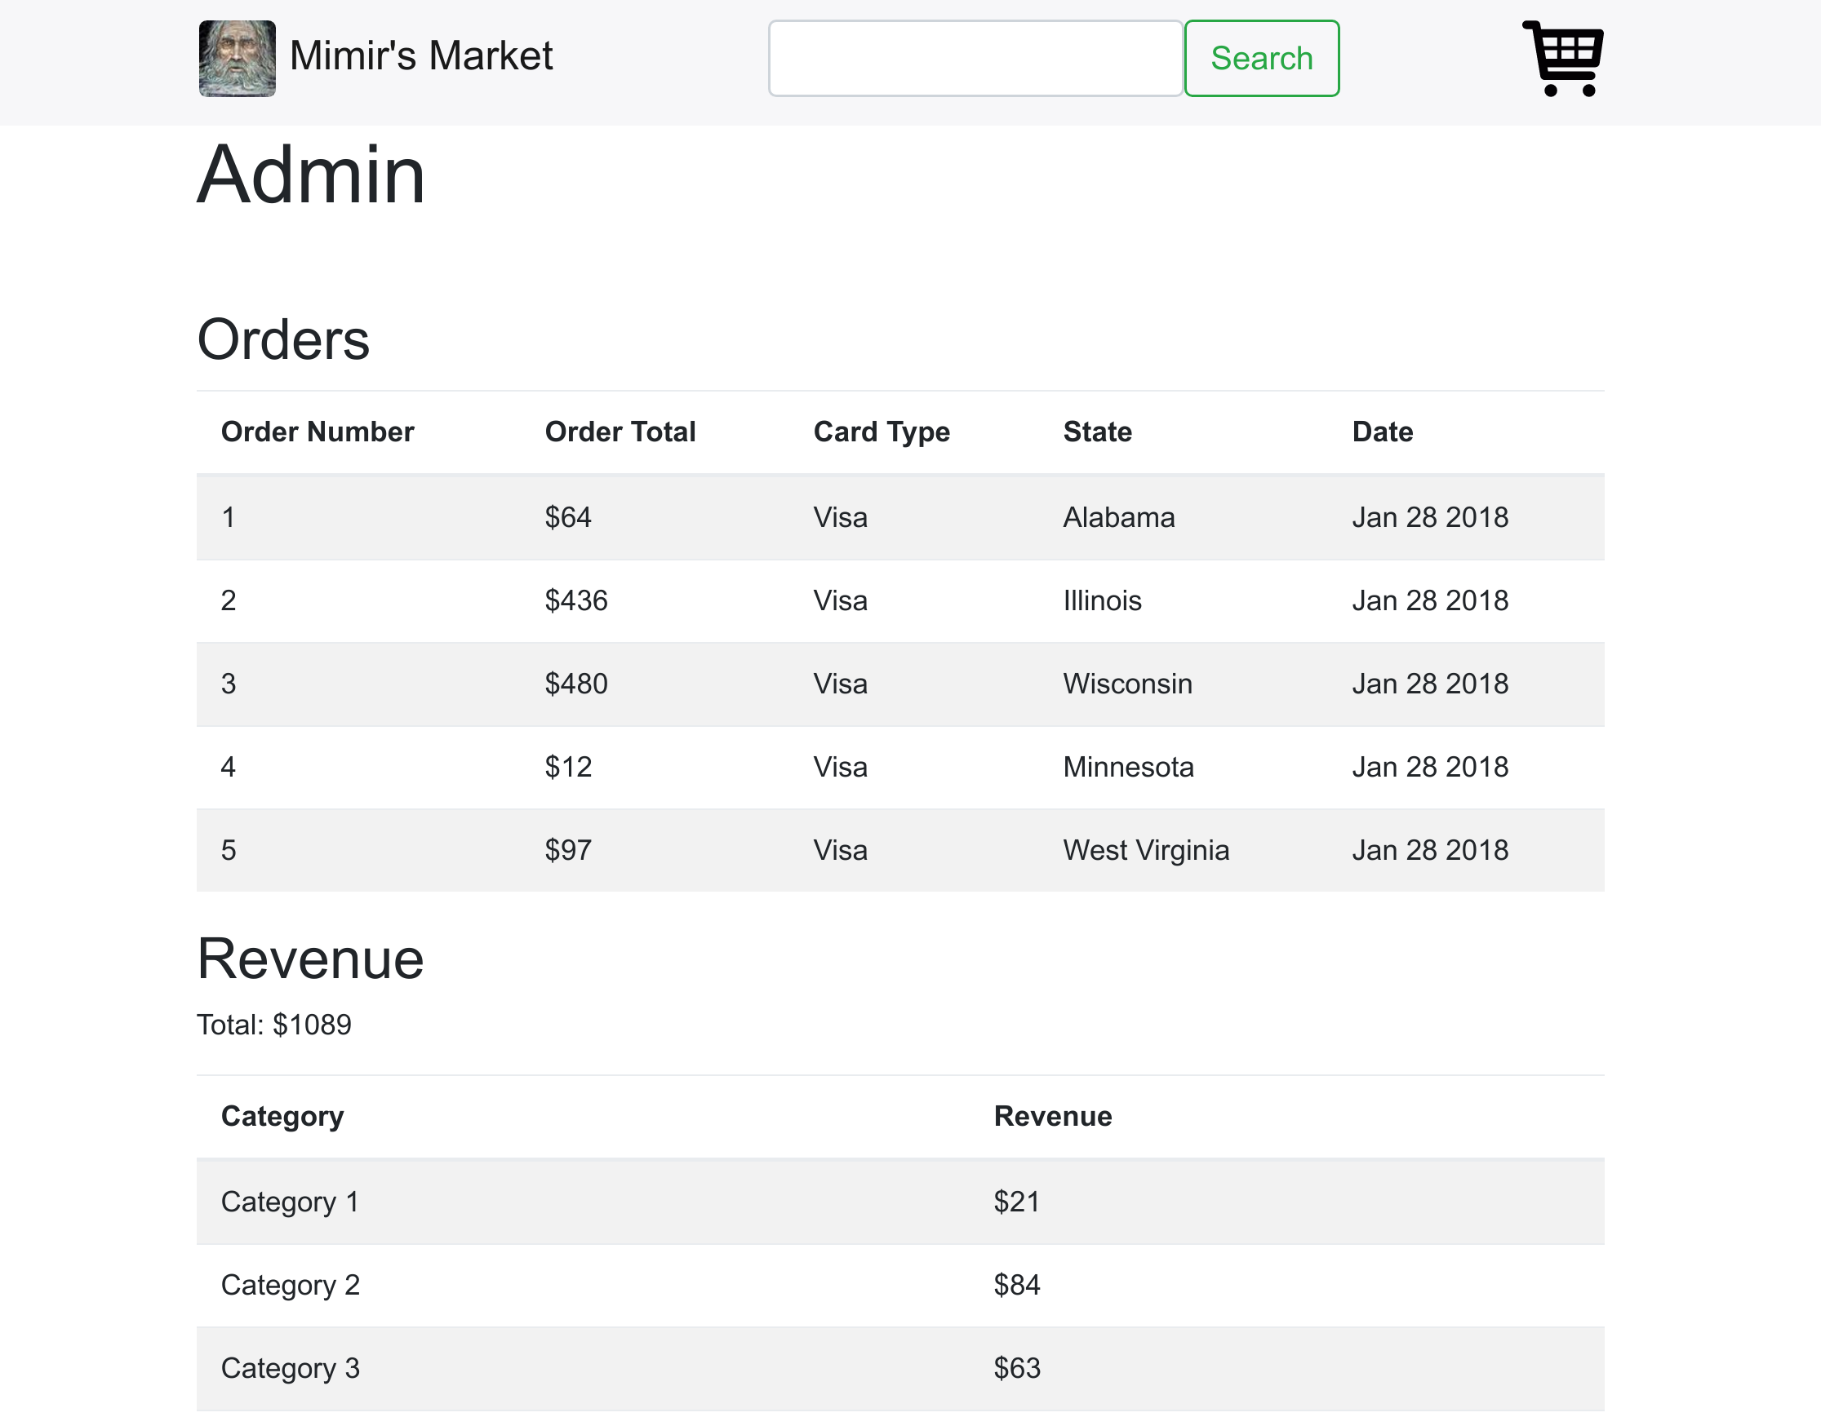
Task: Select the West Virginia order row
Action: [899, 850]
